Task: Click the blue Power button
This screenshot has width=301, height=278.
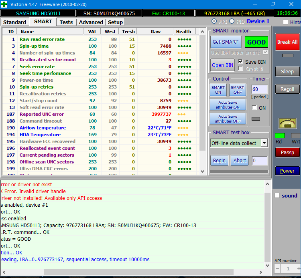Action: 287,171
